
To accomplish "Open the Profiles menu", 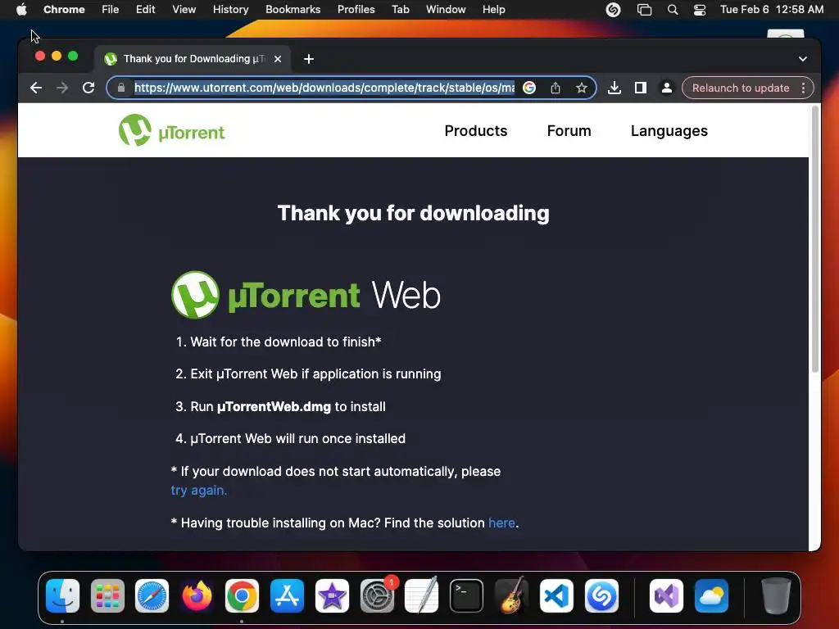I will (356, 10).
